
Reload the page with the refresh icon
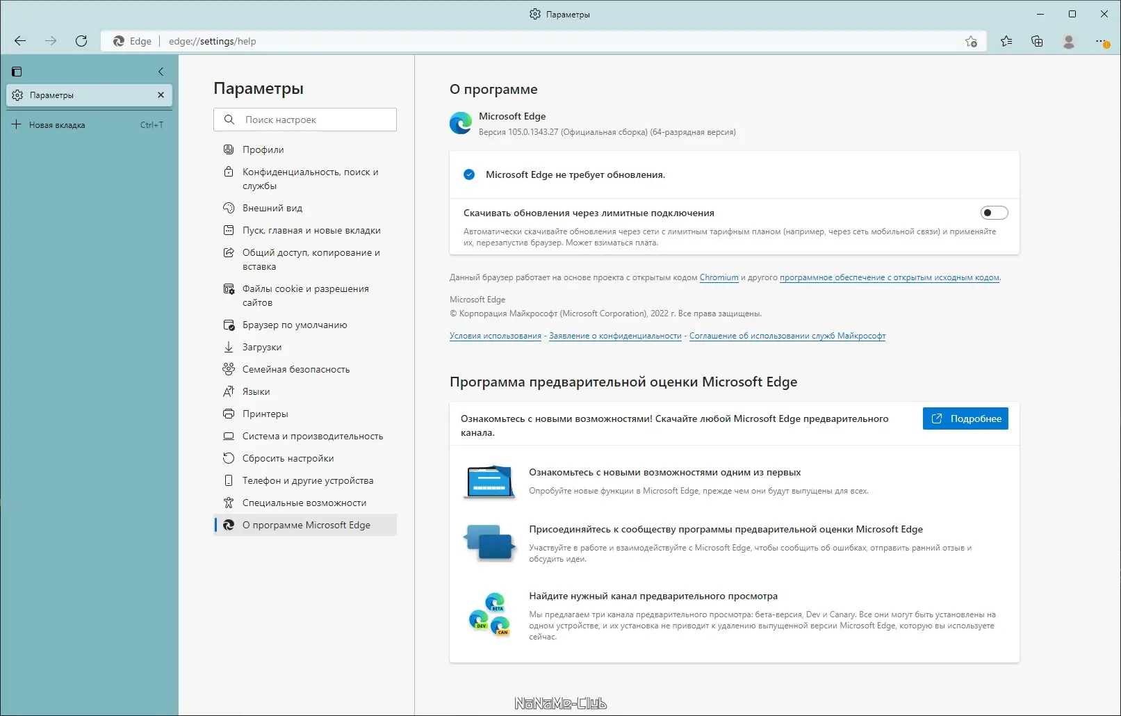tap(81, 41)
